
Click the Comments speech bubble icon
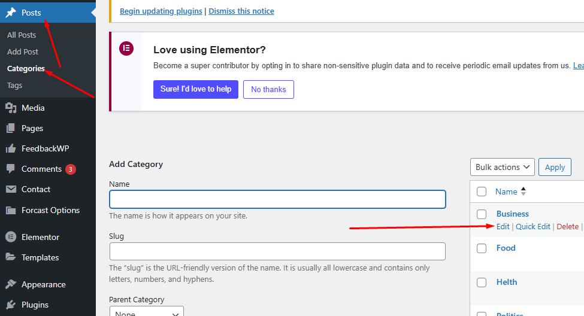click(11, 169)
